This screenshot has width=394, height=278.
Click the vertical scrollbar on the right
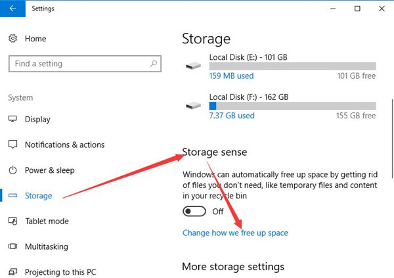pos(392,139)
